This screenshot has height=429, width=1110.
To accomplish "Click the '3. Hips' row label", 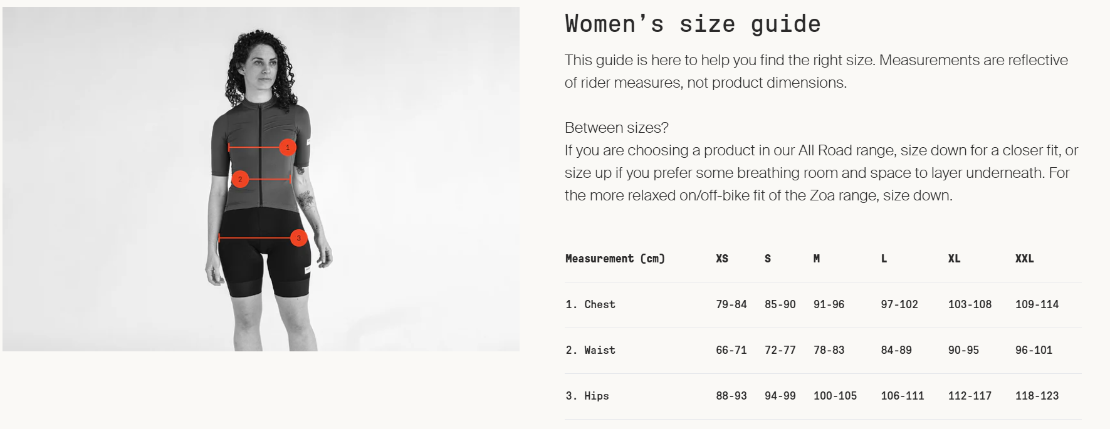I will [587, 396].
